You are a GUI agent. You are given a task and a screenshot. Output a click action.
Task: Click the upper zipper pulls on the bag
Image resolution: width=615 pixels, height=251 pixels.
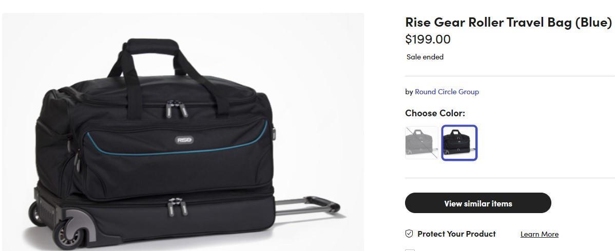(172, 109)
